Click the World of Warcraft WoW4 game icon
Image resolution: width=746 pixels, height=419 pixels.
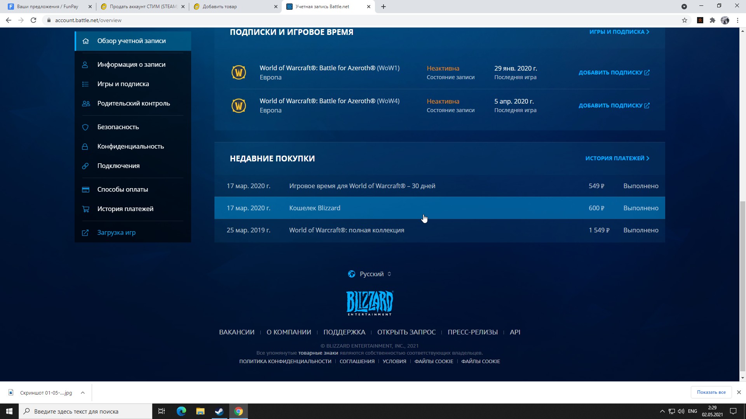(239, 106)
